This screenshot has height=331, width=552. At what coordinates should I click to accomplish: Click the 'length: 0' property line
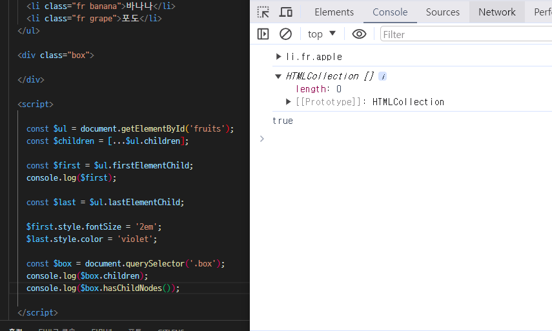click(x=318, y=89)
